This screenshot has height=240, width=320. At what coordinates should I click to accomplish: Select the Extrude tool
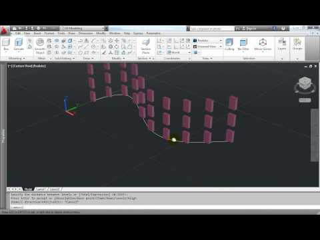[19, 44]
